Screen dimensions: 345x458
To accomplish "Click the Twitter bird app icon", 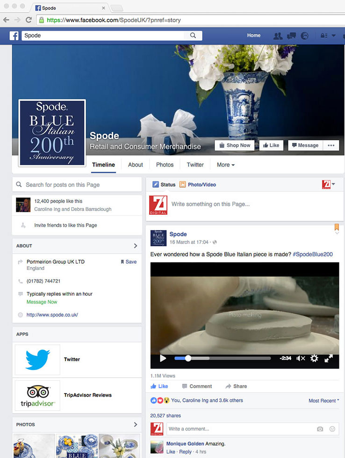I will click(38, 360).
